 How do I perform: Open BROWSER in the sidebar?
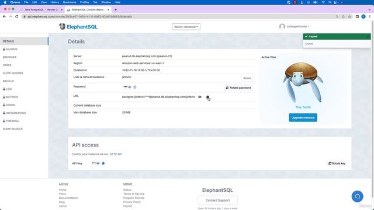pyautogui.click(x=9, y=57)
